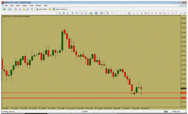Switch to M1 timeframe
Image resolution: width=188 pixels, height=114 pixels.
point(152,13)
